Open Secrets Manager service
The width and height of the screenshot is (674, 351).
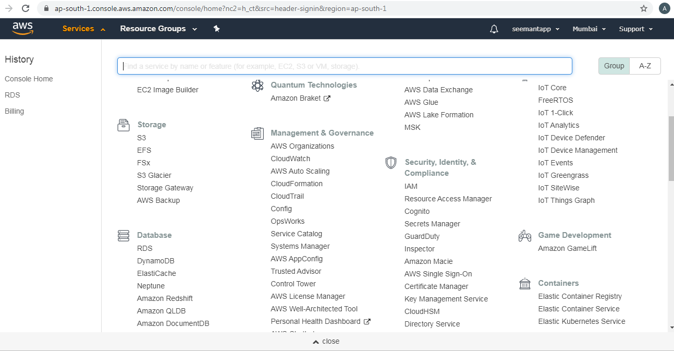click(x=432, y=224)
